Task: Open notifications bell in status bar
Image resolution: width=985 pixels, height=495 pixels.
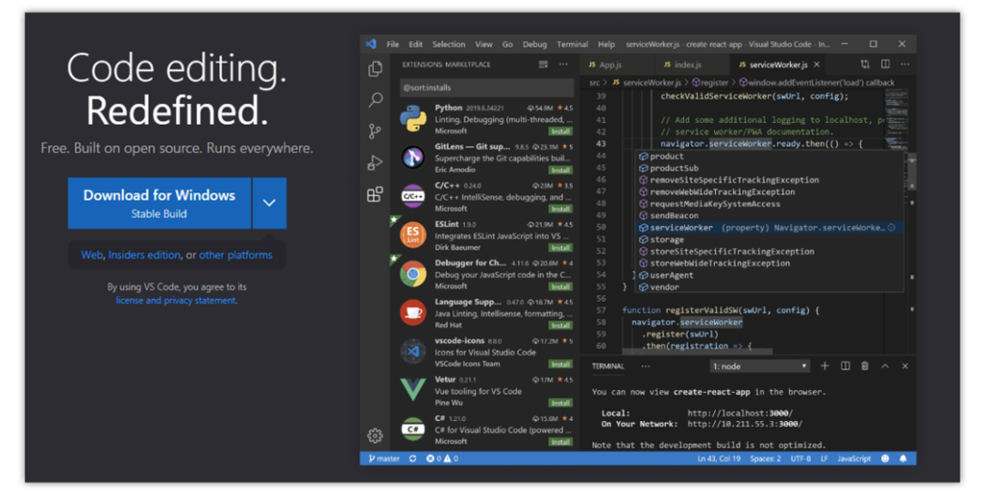Action: point(903,459)
